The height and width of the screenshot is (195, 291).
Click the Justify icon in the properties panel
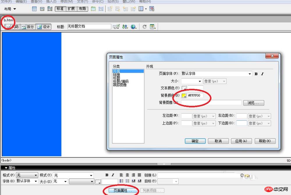pos(139,175)
